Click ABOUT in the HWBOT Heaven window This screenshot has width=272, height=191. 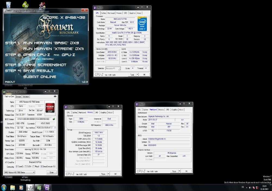(10, 82)
